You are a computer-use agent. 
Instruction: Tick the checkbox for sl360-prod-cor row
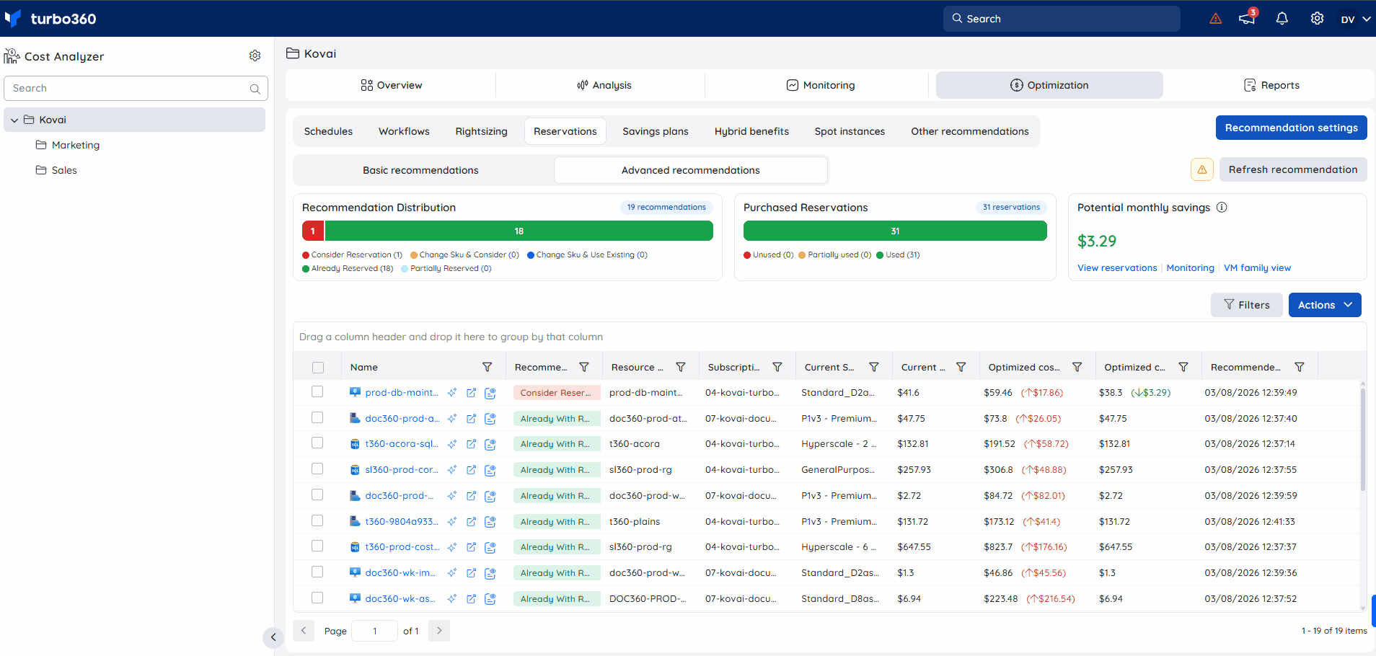point(317,469)
